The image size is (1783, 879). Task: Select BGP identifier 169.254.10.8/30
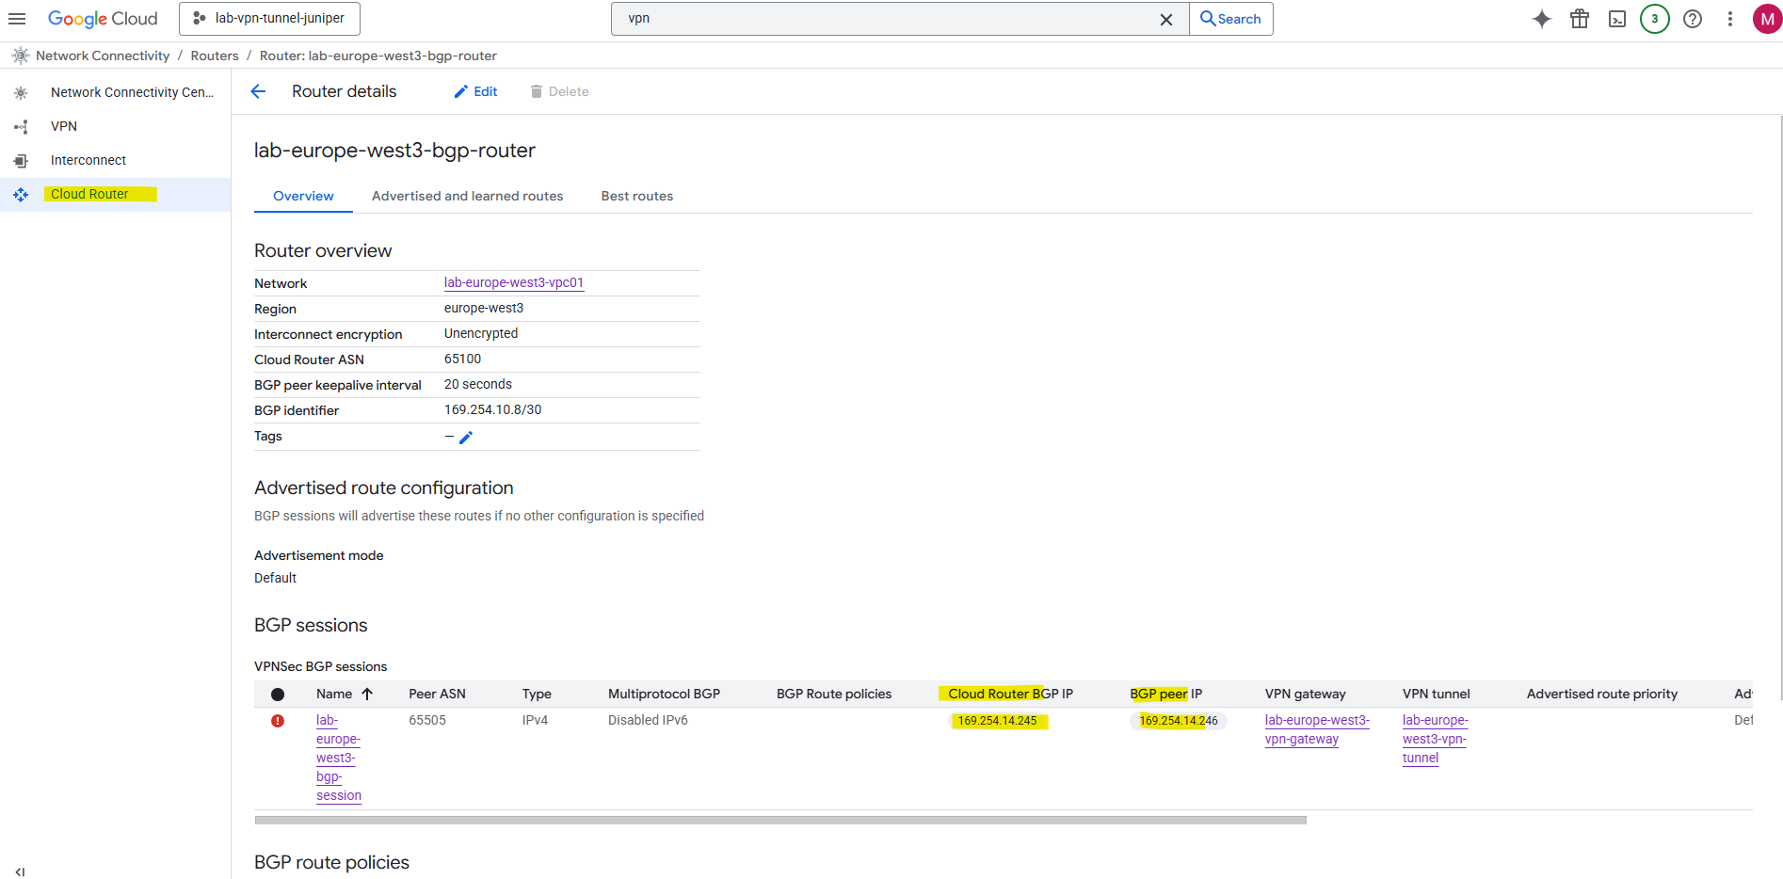492,409
